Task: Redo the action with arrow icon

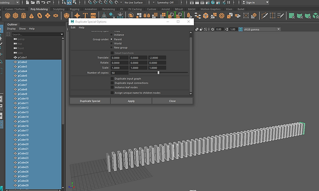Action: click(x=48, y=3)
